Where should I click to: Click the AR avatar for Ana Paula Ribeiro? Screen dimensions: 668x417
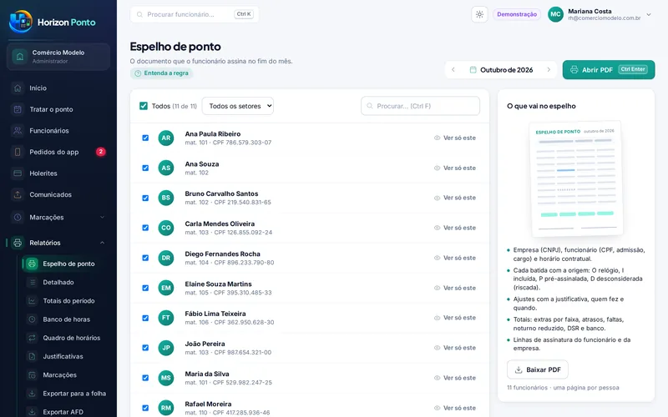[166, 138]
